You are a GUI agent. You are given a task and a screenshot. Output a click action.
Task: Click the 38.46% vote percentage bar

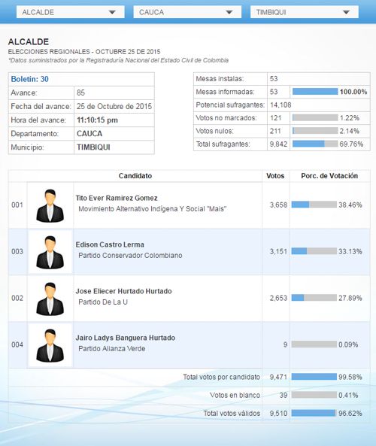pos(314,205)
